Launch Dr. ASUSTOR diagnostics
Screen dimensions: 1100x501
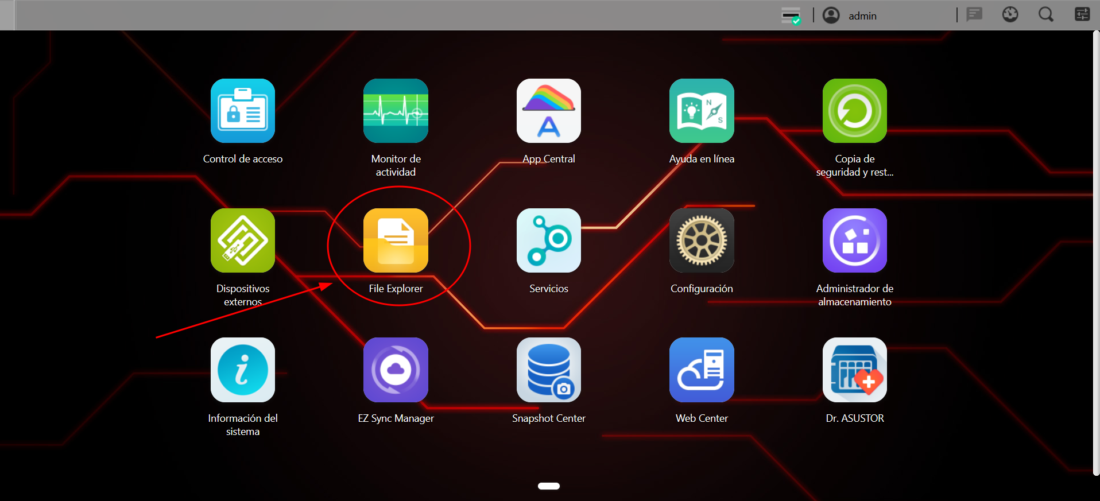click(x=854, y=370)
